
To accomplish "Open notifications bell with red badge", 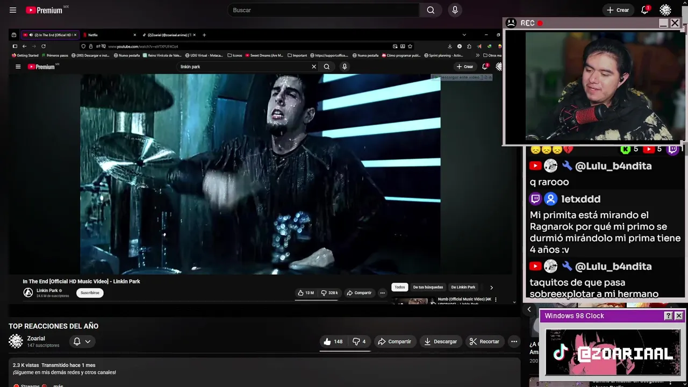I will pos(645,10).
